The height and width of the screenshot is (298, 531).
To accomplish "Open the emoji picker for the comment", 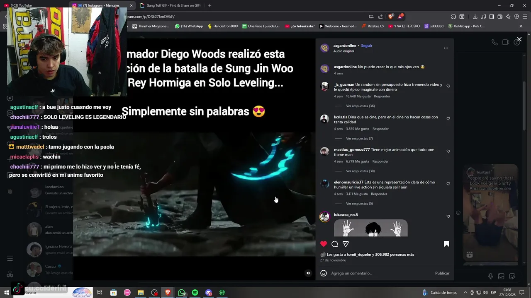I will pyautogui.click(x=324, y=273).
